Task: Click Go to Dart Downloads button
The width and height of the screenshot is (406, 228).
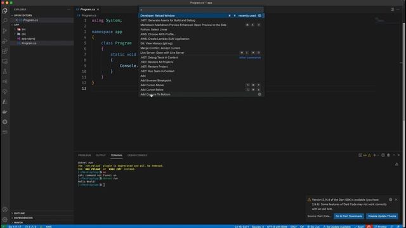Action: point(349,216)
